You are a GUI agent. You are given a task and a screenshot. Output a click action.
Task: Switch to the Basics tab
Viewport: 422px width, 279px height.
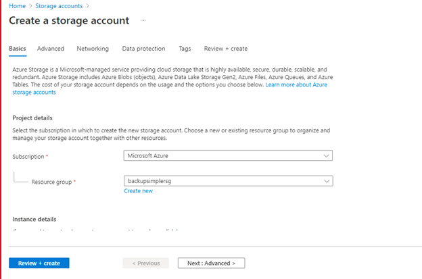click(18, 49)
